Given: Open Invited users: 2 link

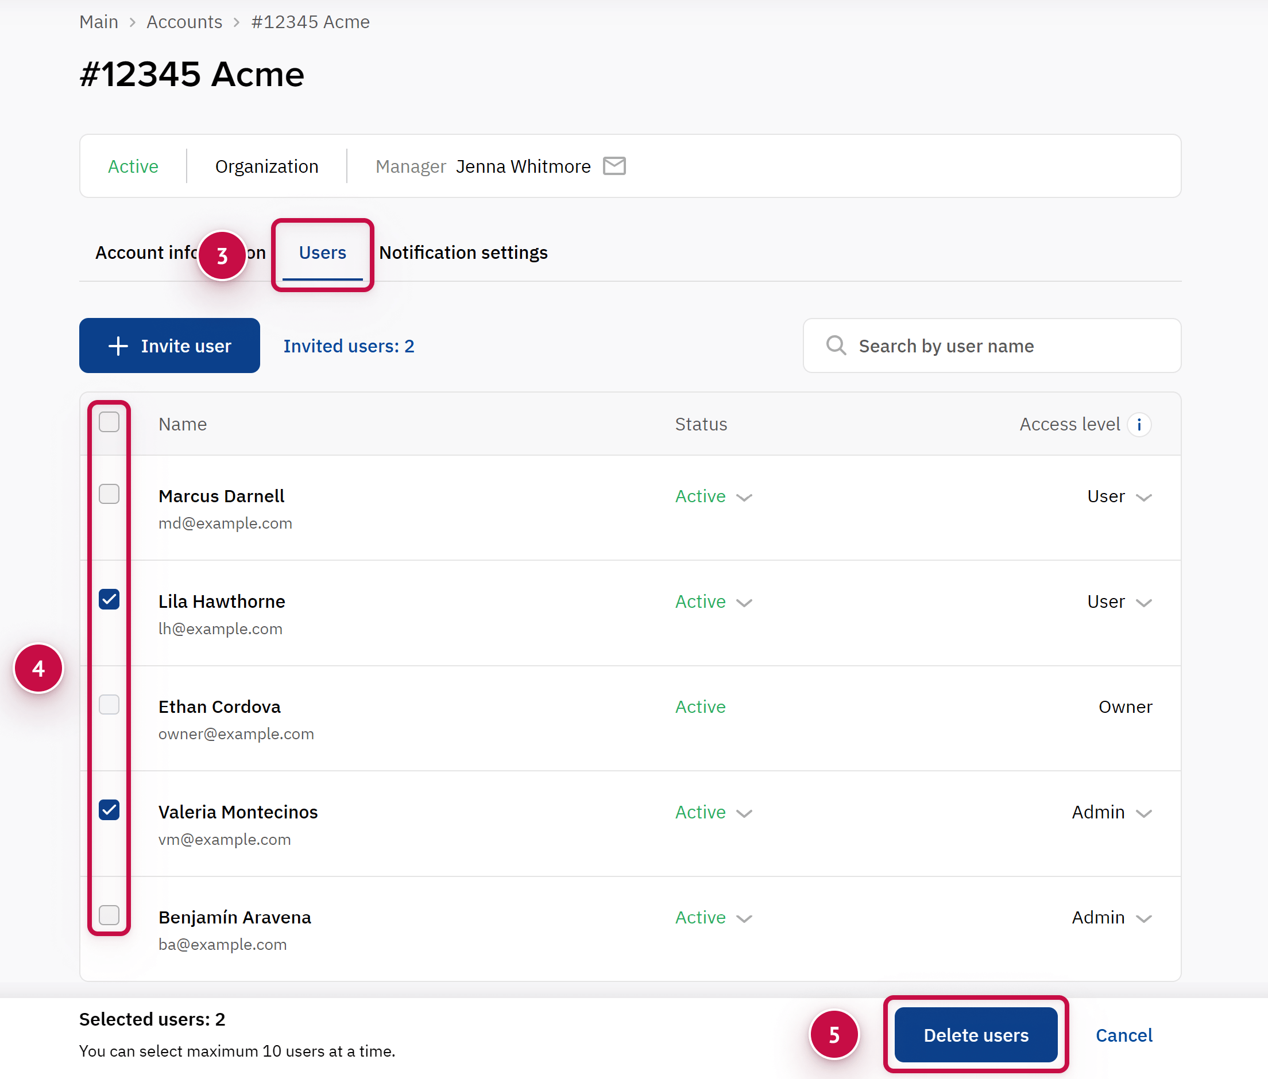Looking at the screenshot, I should (x=349, y=346).
